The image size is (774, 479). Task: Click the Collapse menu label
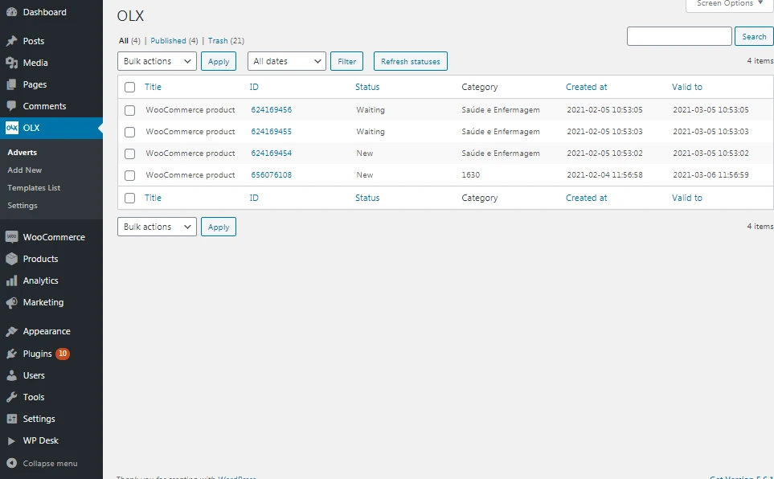pyautogui.click(x=50, y=463)
